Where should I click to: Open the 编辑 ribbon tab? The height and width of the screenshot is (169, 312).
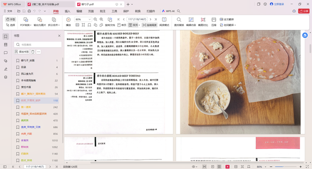click(x=79, y=11)
